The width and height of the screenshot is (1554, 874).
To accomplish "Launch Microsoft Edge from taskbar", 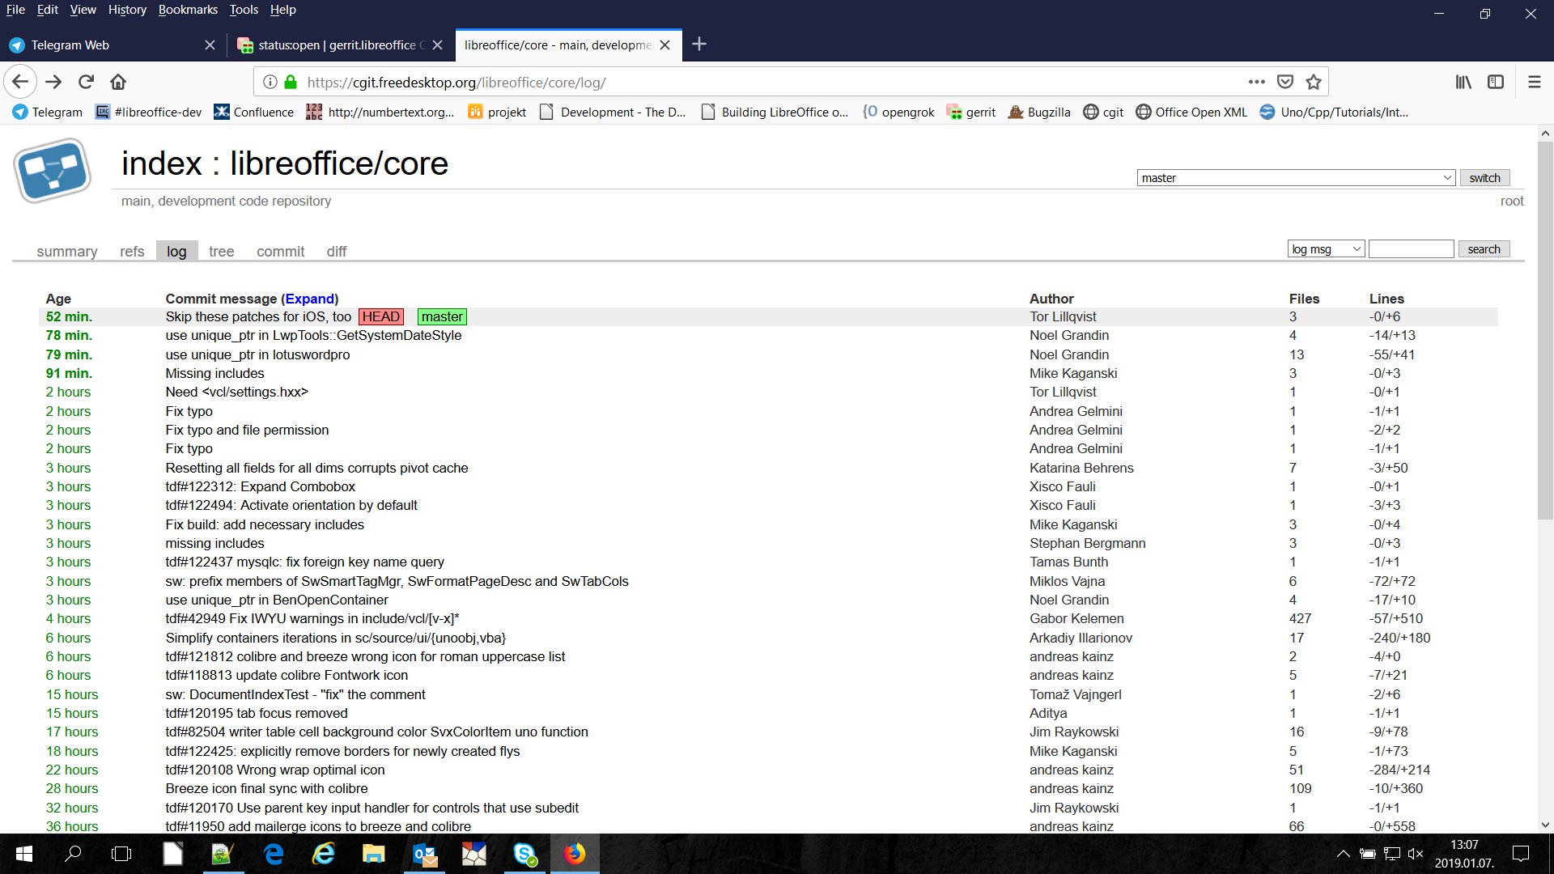I will 274,854.
